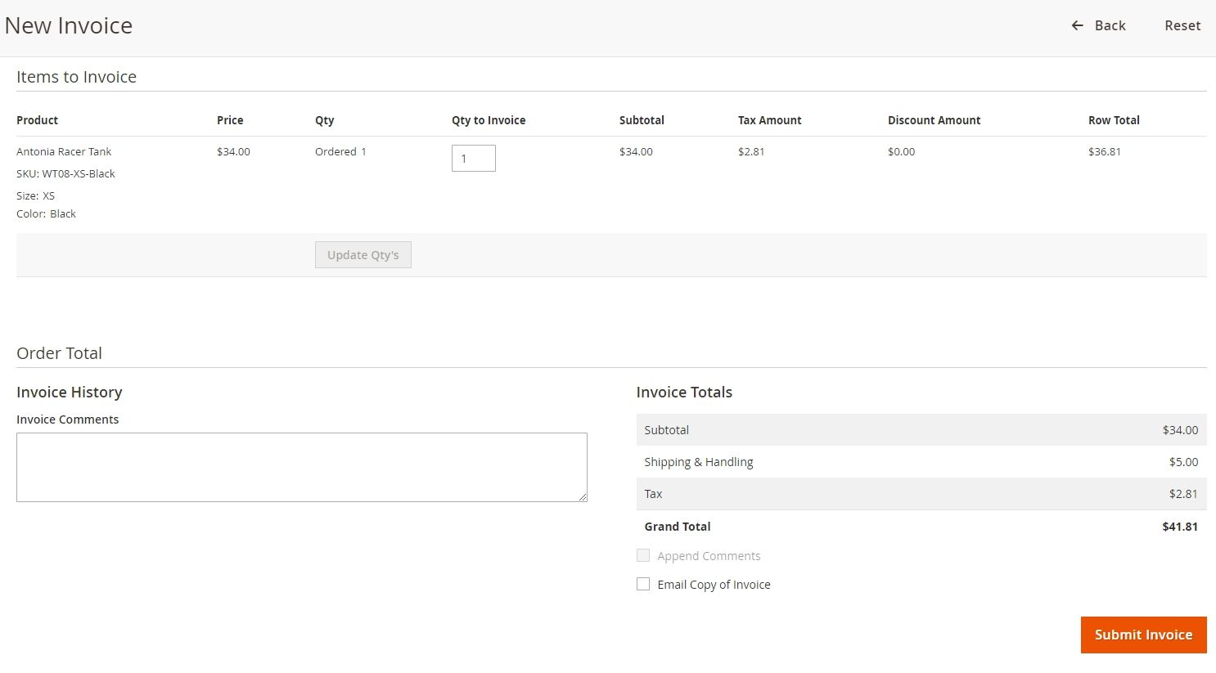This screenshot has width=1216, height=673.
Task: Click the Price column header
Action: click(x=230, y=120)
